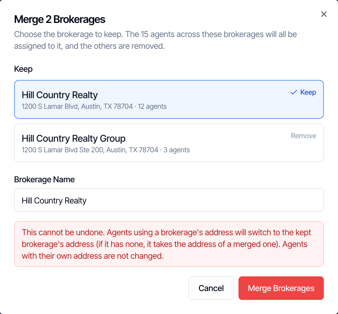The height and width of the screenshot is (314, 338).
Task: Click the 'Ste 200' address line with 3 agents
Action: click(106, 150)
